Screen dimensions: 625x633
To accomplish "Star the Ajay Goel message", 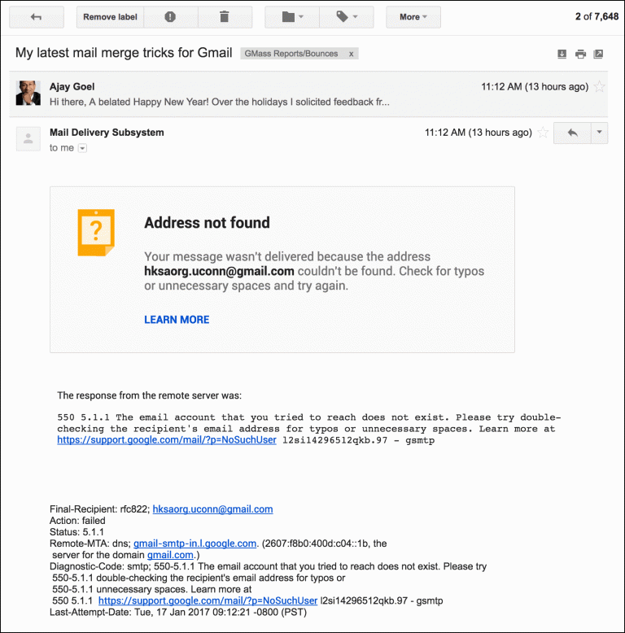I will click(600, 86).
